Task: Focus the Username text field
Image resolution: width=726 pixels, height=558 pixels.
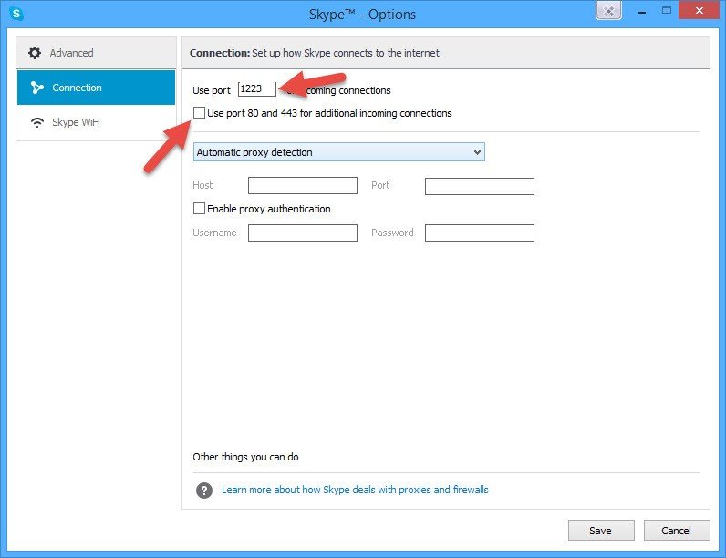Action: [302, 233]
